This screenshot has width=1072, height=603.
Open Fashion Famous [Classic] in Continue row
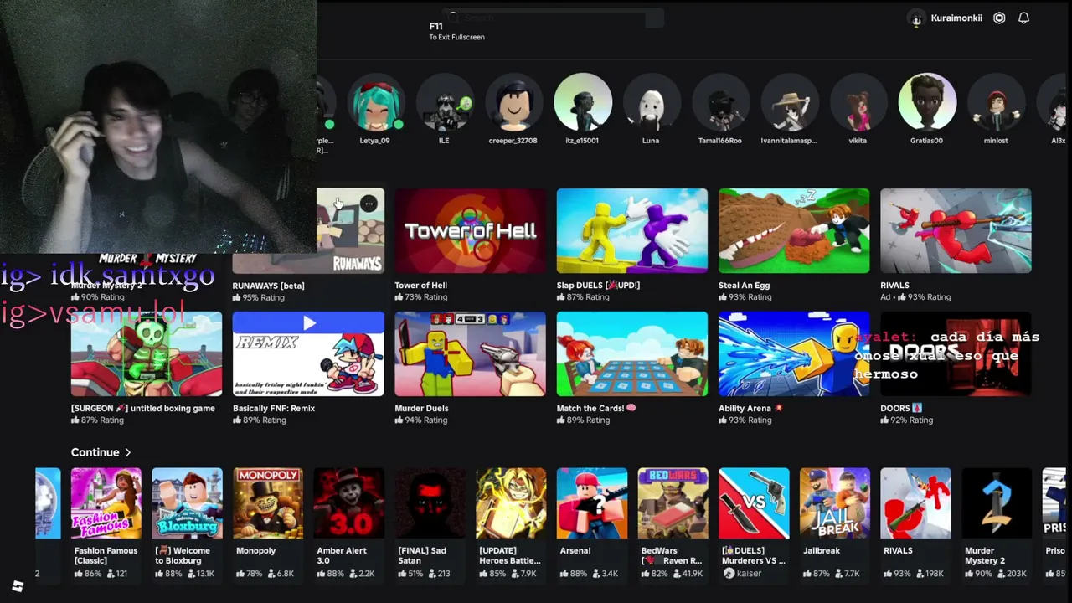106,503
